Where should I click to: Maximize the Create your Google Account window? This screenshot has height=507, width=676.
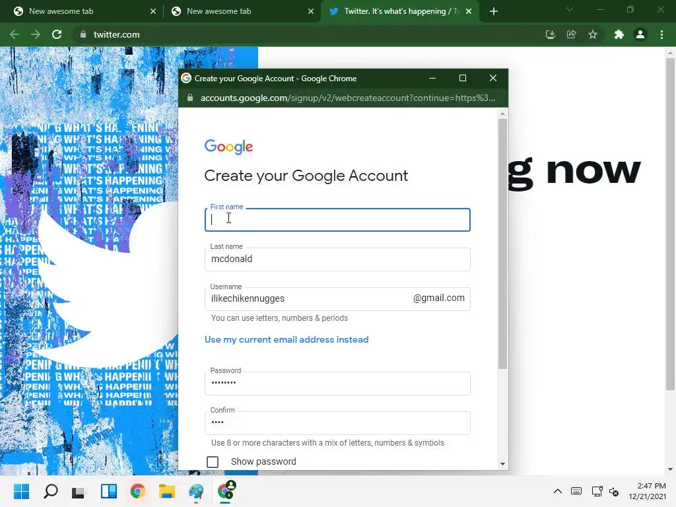pyautogui.click(x=463, y=78)
